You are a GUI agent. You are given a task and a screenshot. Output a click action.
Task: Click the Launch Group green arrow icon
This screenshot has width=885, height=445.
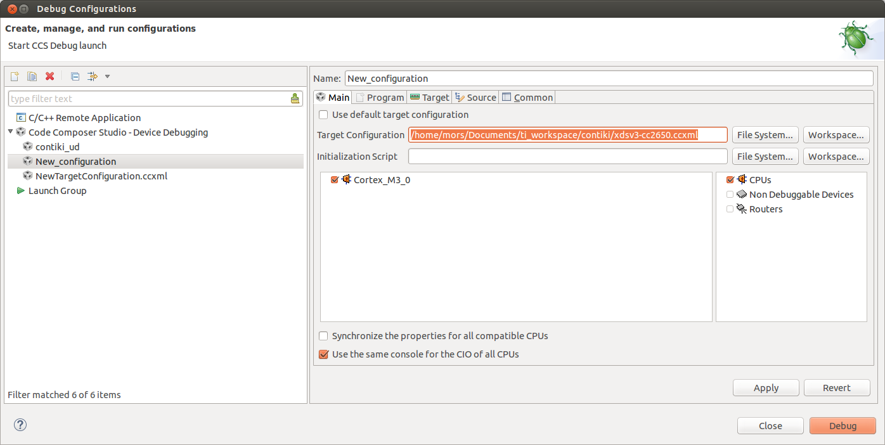click(x=21, y=191)
